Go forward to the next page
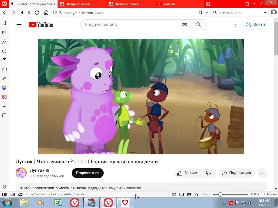 pos(14,12)
